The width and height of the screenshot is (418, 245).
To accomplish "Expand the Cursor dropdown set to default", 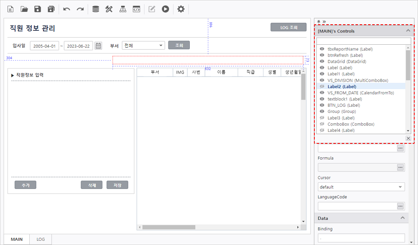I will 361,187.
